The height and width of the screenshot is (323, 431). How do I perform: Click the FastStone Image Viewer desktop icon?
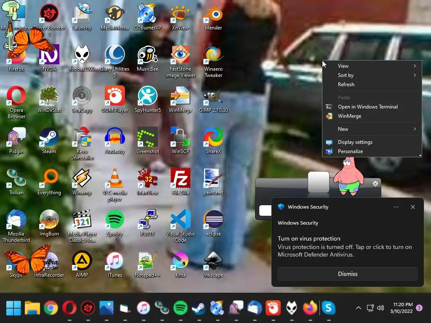click(x=180, y=61)
